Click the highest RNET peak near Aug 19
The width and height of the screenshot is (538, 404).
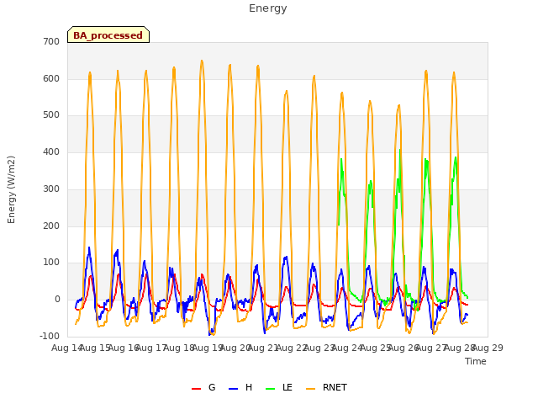point(202,61)
